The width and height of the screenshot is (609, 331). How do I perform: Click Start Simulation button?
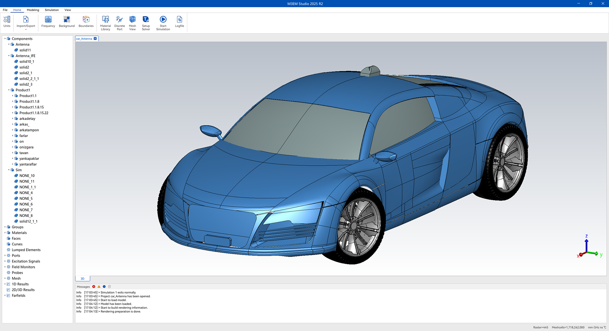pos(163,23)
